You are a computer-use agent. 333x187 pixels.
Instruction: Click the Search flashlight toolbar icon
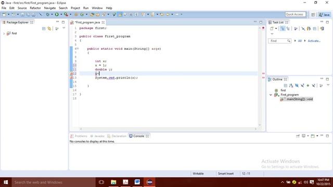point(104,15)
